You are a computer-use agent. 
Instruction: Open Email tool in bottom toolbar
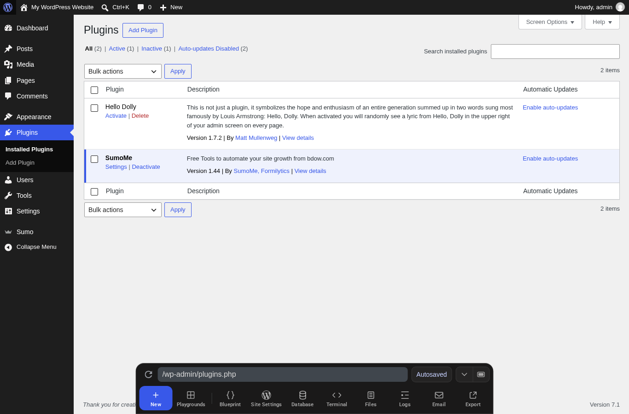[x=439, y=398]
